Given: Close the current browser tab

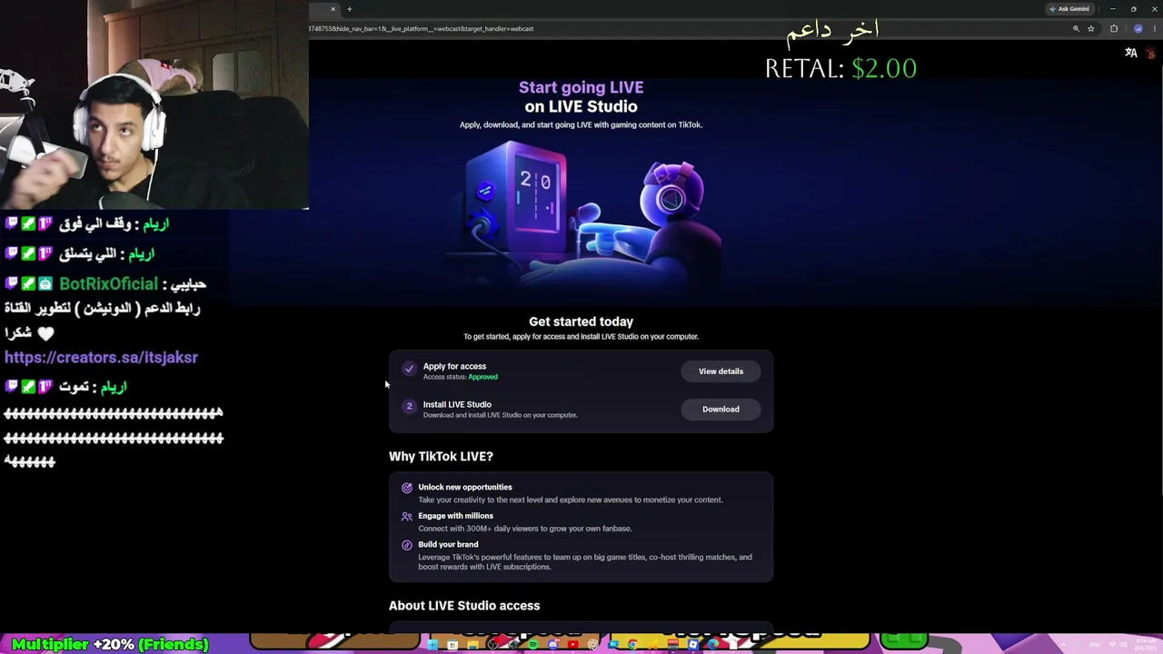Looking at the screenshot, I should (333, 9).
